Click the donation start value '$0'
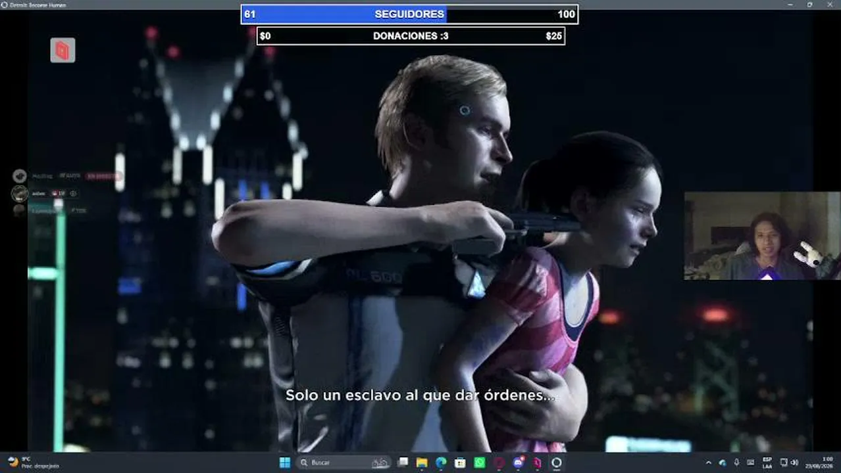 [x=265, y=35]
